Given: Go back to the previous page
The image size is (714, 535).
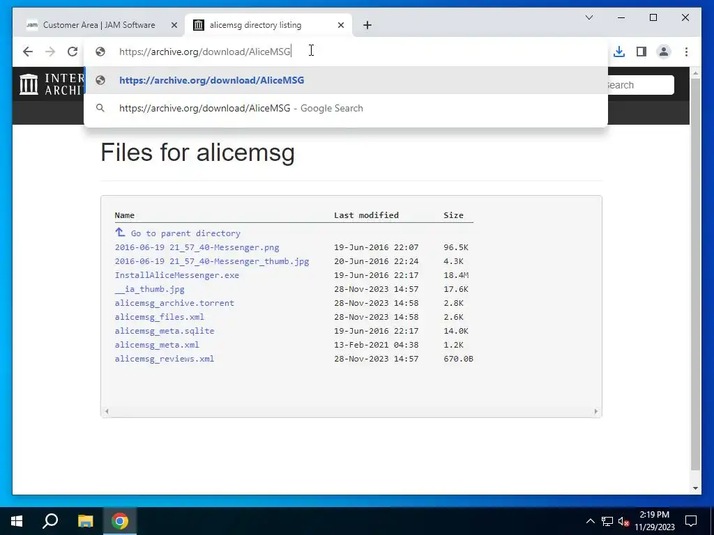Looking at the screenshot, I should tap(28, 52).
